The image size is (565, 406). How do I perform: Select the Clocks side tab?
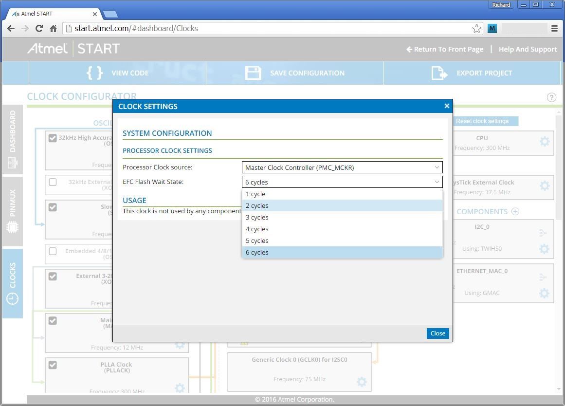[13, 283]
